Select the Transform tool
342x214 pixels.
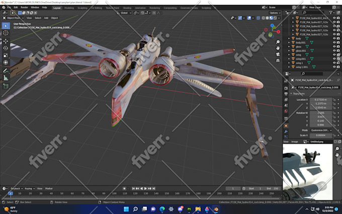(6, 62)
